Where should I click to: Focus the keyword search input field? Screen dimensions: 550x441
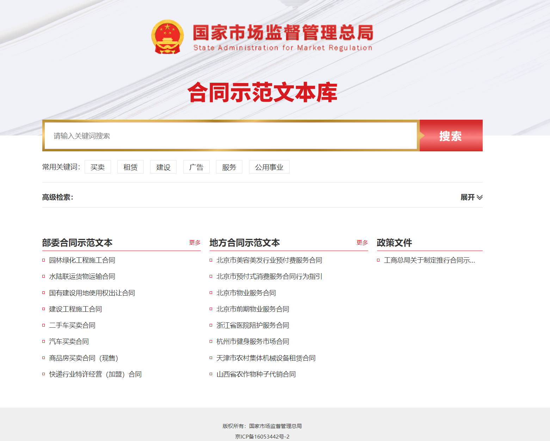coord(231,136)
